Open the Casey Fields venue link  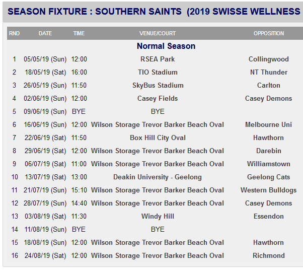[x=158, y=98]
